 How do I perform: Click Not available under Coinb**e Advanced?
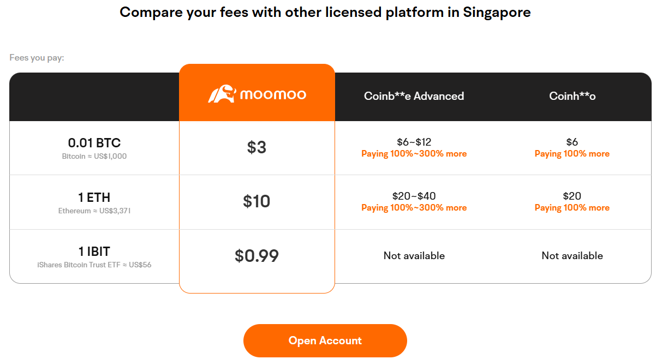414,256
